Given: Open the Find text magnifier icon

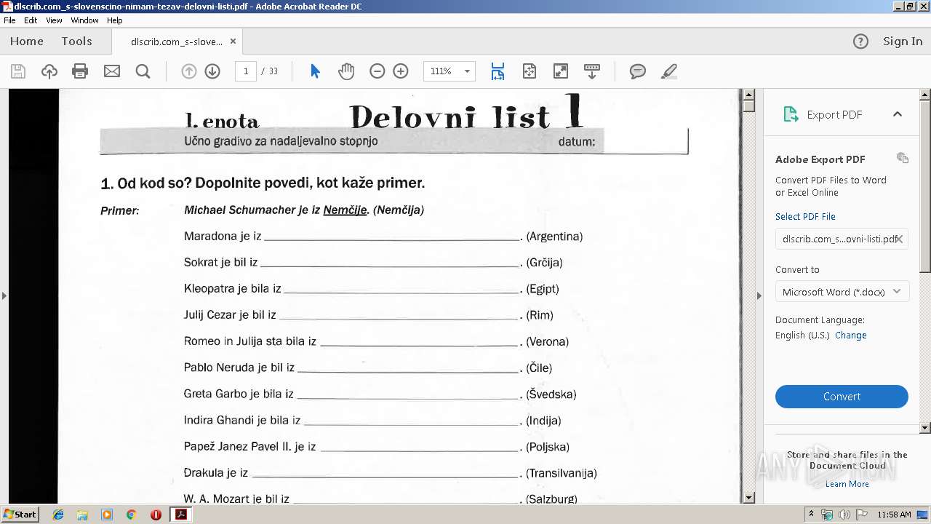Looking at the screenshot, I should tap(143, 71).
